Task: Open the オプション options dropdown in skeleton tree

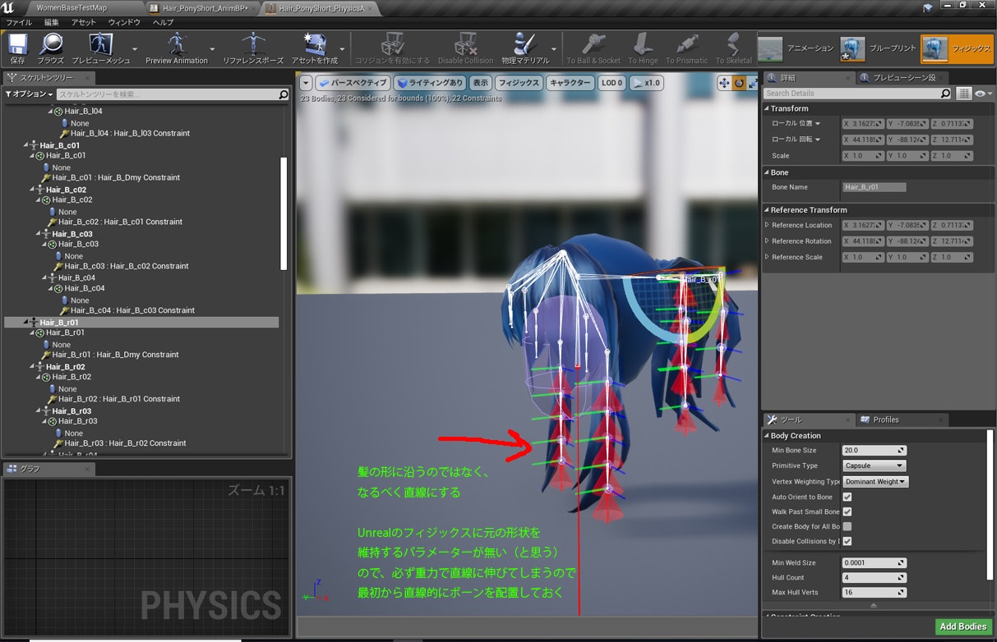Action: [30, 94]
